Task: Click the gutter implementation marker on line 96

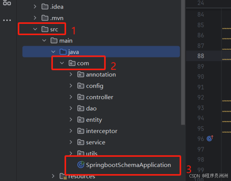Action: [210, 138]
